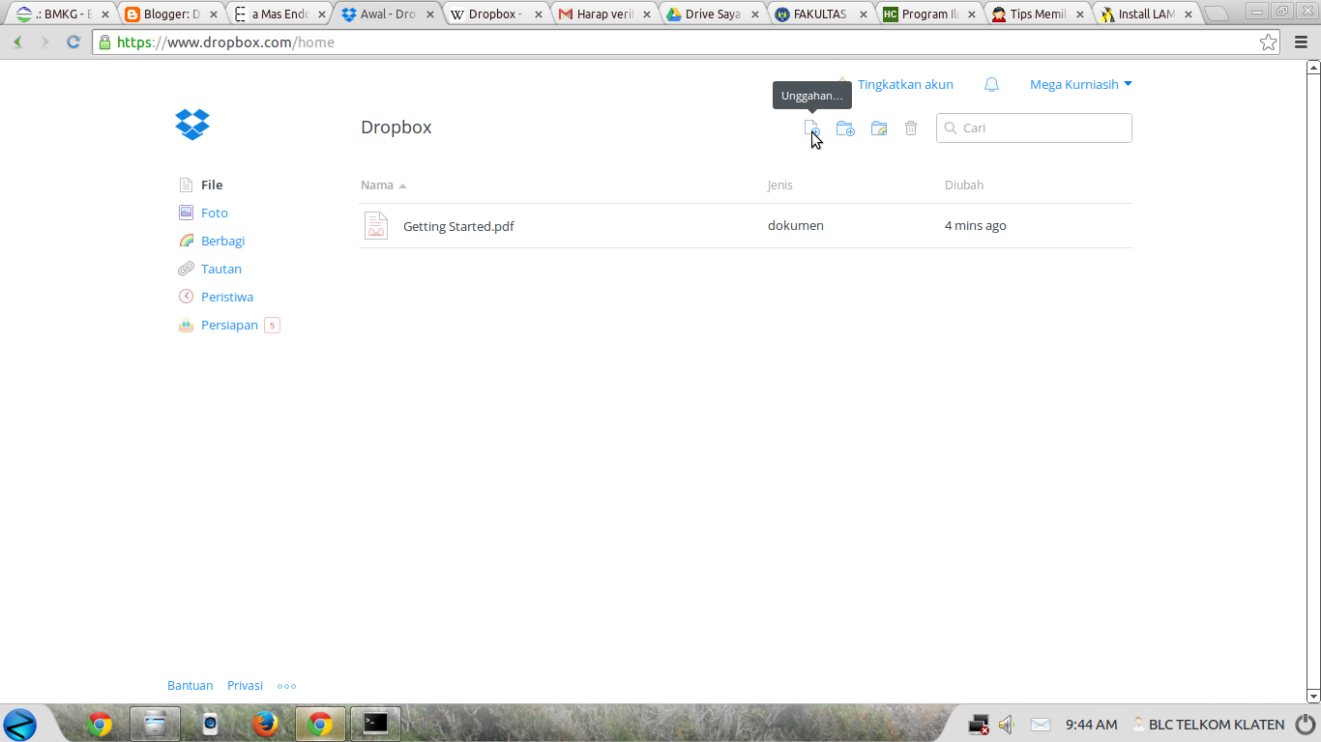
Task: Switch to the Install LAMP tab
Action: click(1143, 14)
